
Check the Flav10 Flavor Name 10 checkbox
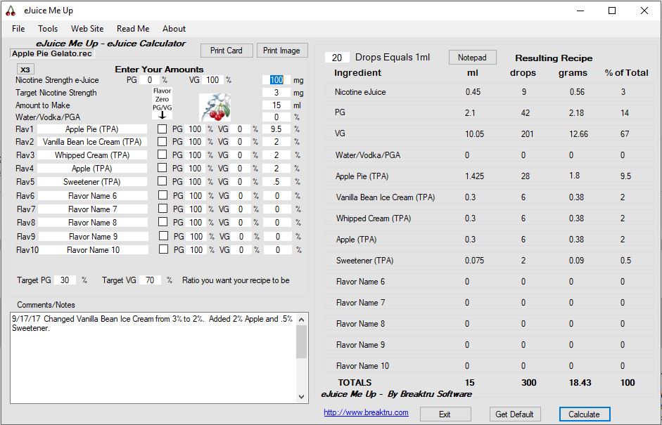[163, 249]
